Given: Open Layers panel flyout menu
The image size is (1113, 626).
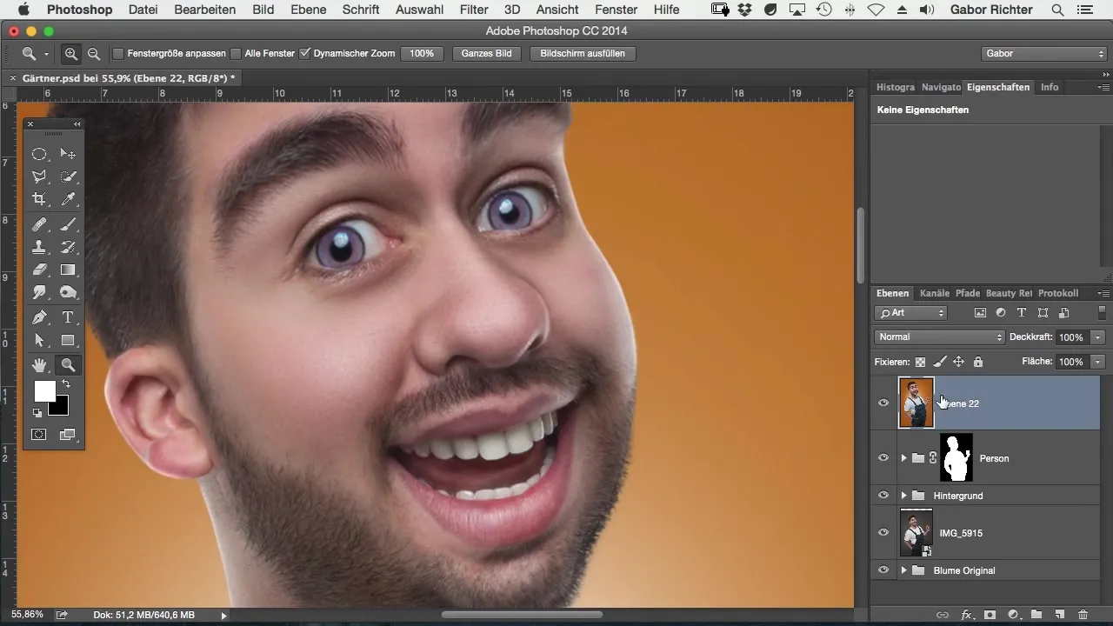Looking at the screenshot, I should 1104,294.
